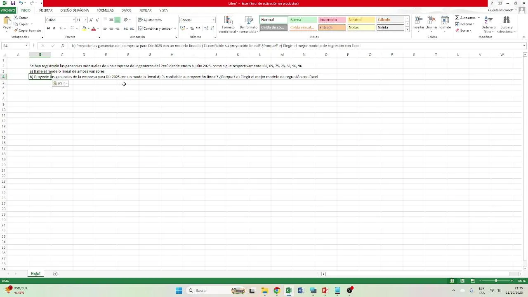Increase the cell indent
The height and width of the screenshot is (297, 528).
pyautogui.click(x=132, y=28)
